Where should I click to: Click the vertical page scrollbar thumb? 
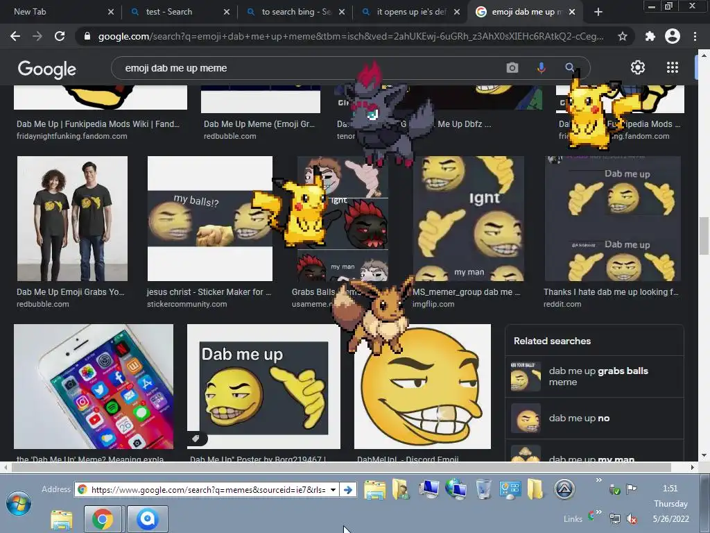703,236
